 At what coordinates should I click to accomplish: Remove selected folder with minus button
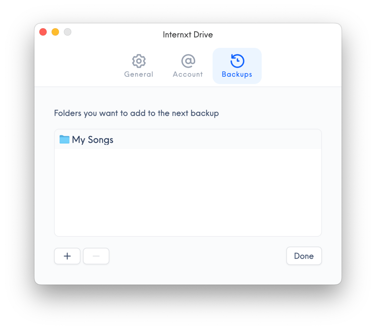[x=96, y=256]
